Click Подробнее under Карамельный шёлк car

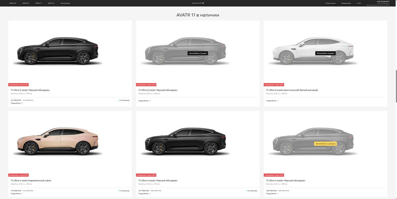pyautogui.click(x=17, y=194)
